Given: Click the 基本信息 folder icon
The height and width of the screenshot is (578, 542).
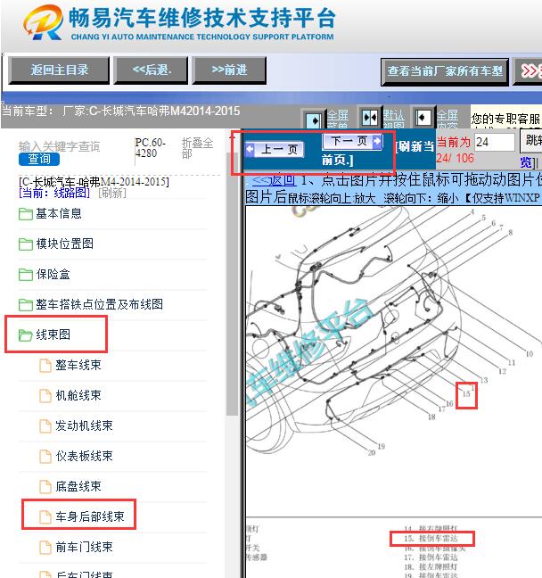Looking at the screenshot, I should click(26, 214).
